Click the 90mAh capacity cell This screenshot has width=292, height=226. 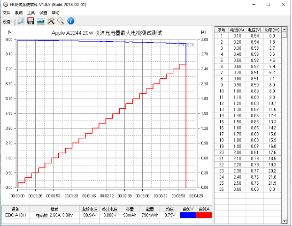pos(130,215)
